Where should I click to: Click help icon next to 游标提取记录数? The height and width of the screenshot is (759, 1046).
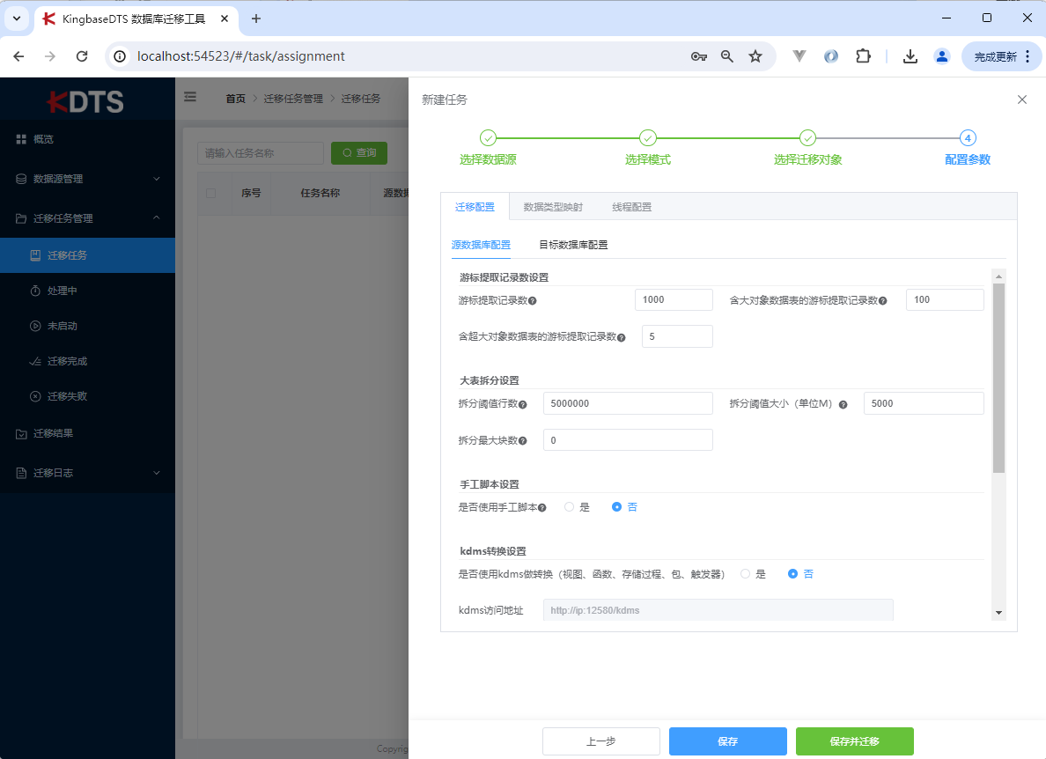[x=533, y=301]
